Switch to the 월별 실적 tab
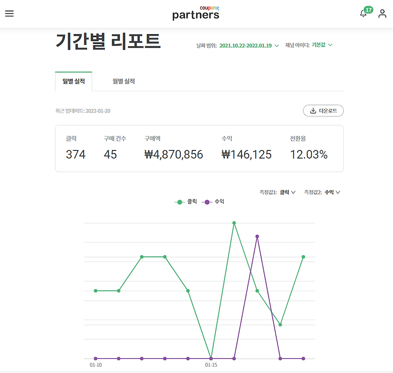 point(124,81)
